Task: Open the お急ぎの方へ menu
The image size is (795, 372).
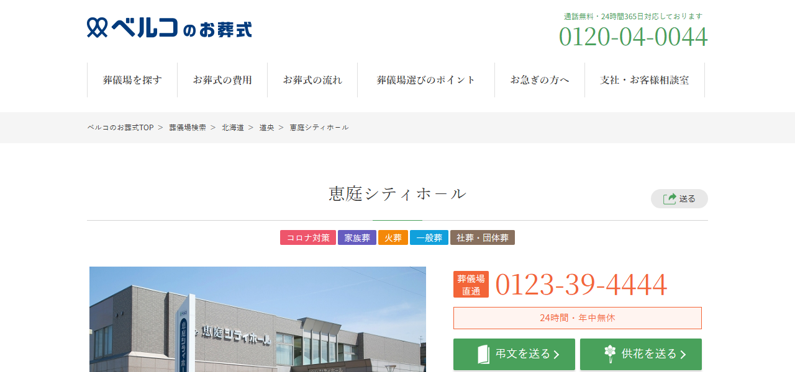Action: (x=540, y=80)
